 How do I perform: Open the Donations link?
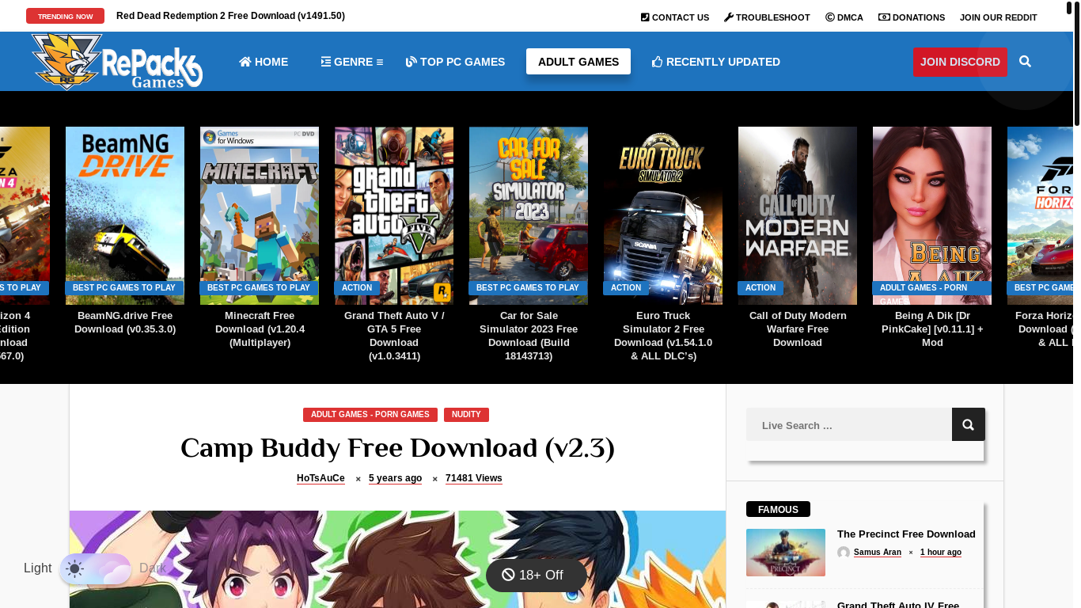point(912,17)
